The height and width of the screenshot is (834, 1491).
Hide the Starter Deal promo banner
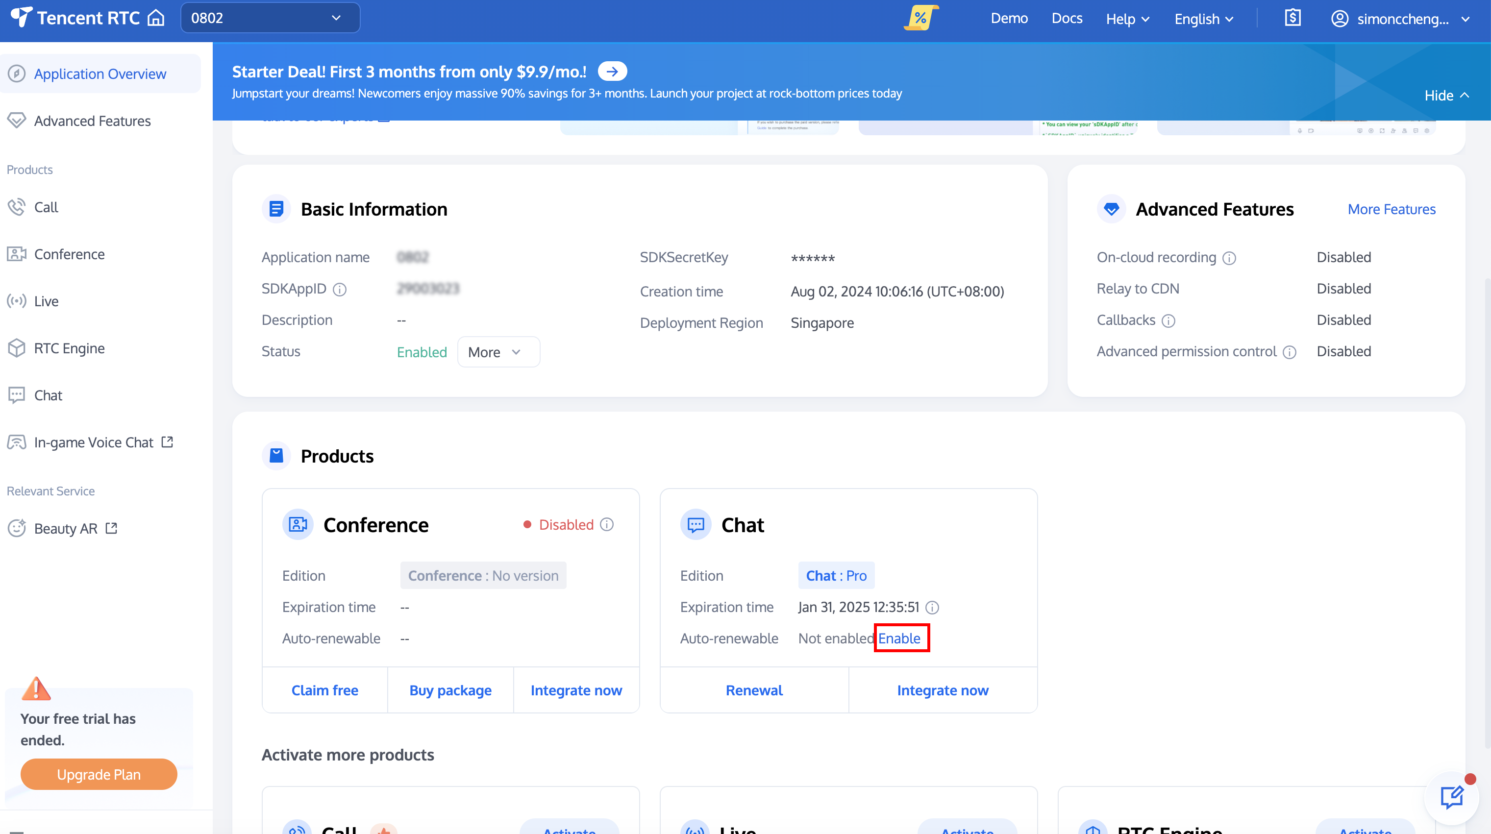click(1446, 96)
